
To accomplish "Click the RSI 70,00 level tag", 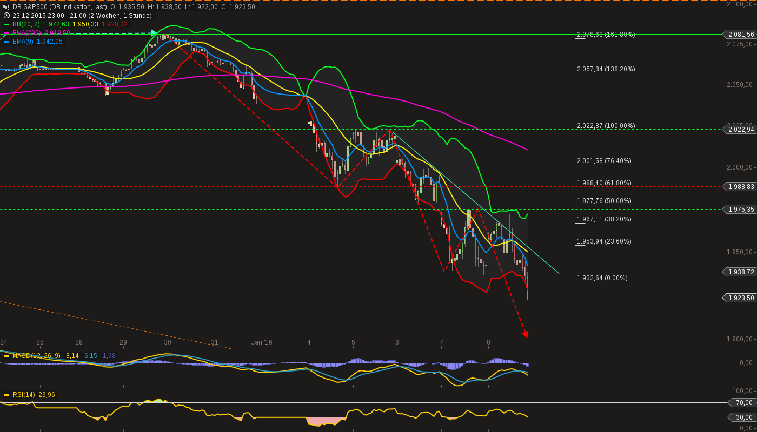I will (x=743, y=402).
